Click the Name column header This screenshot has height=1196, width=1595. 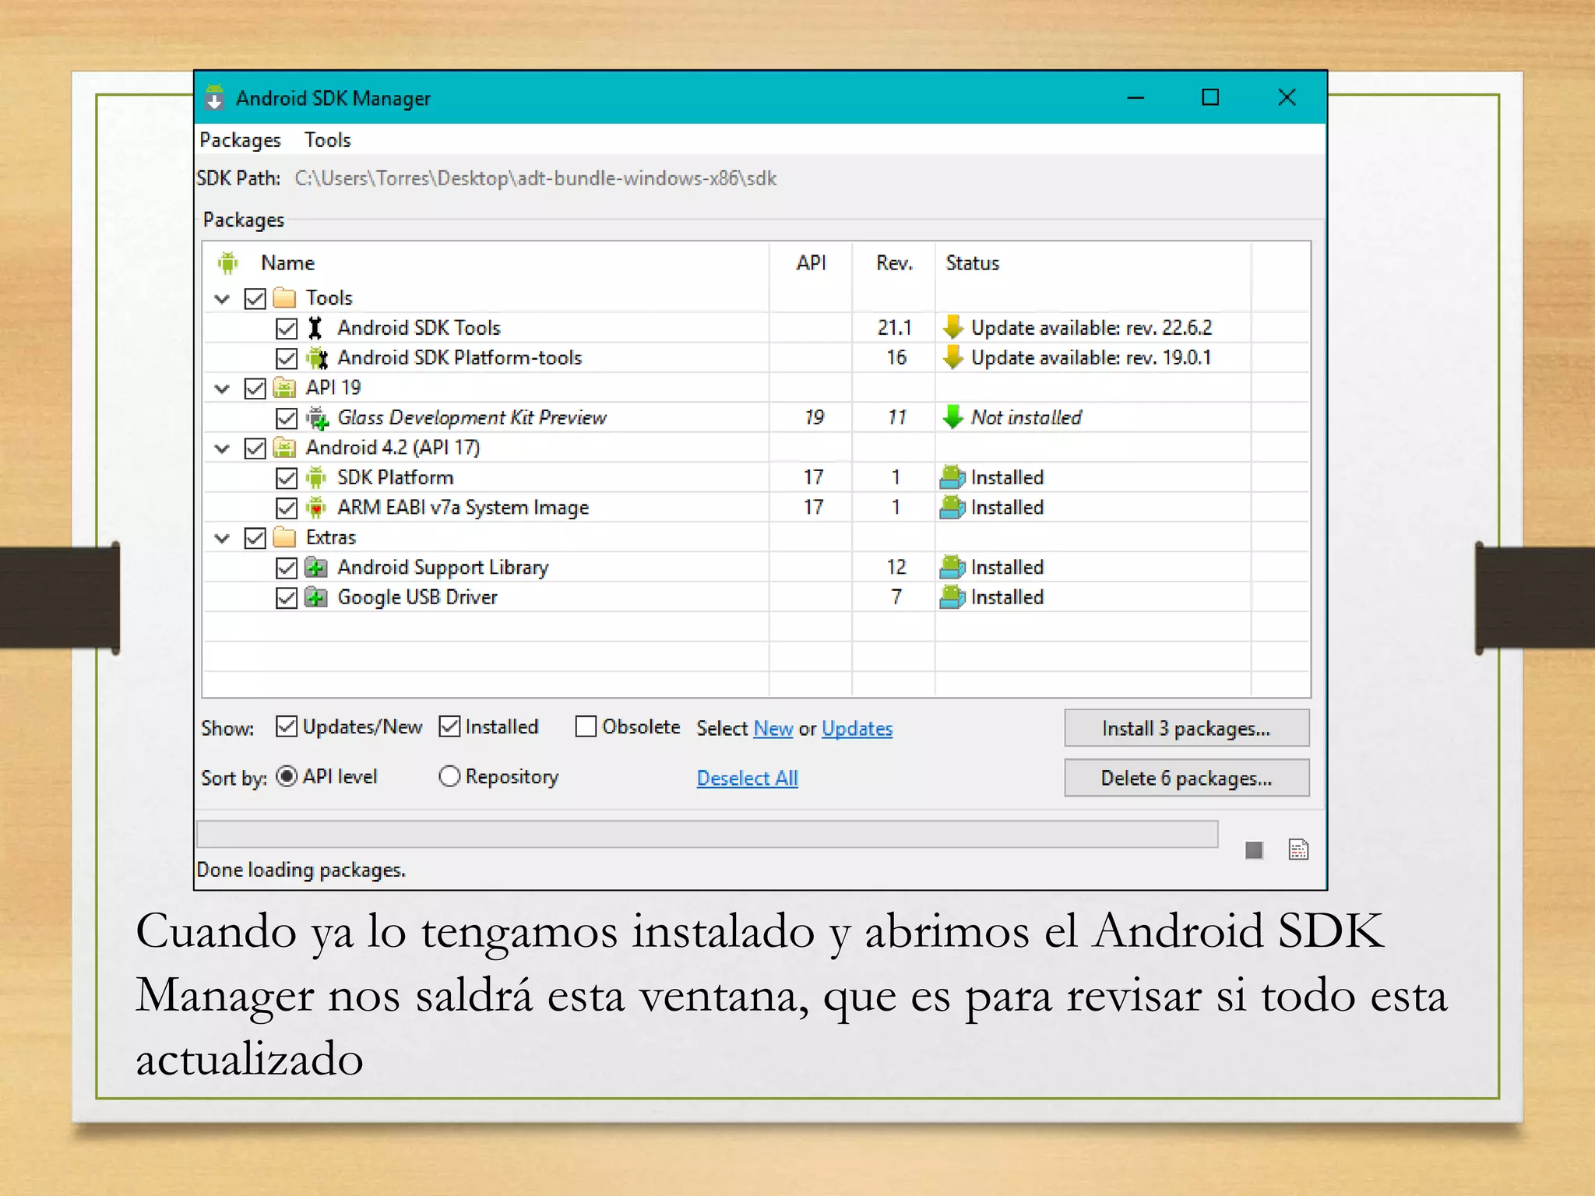click(287, 263)
